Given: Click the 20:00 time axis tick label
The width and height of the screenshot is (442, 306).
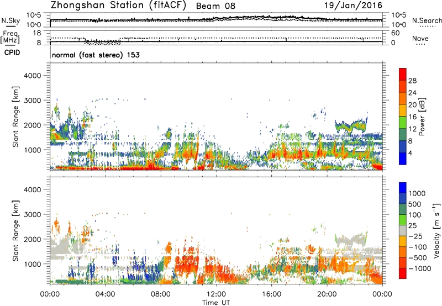Looking at the screenshot, I should pos(327,294).
